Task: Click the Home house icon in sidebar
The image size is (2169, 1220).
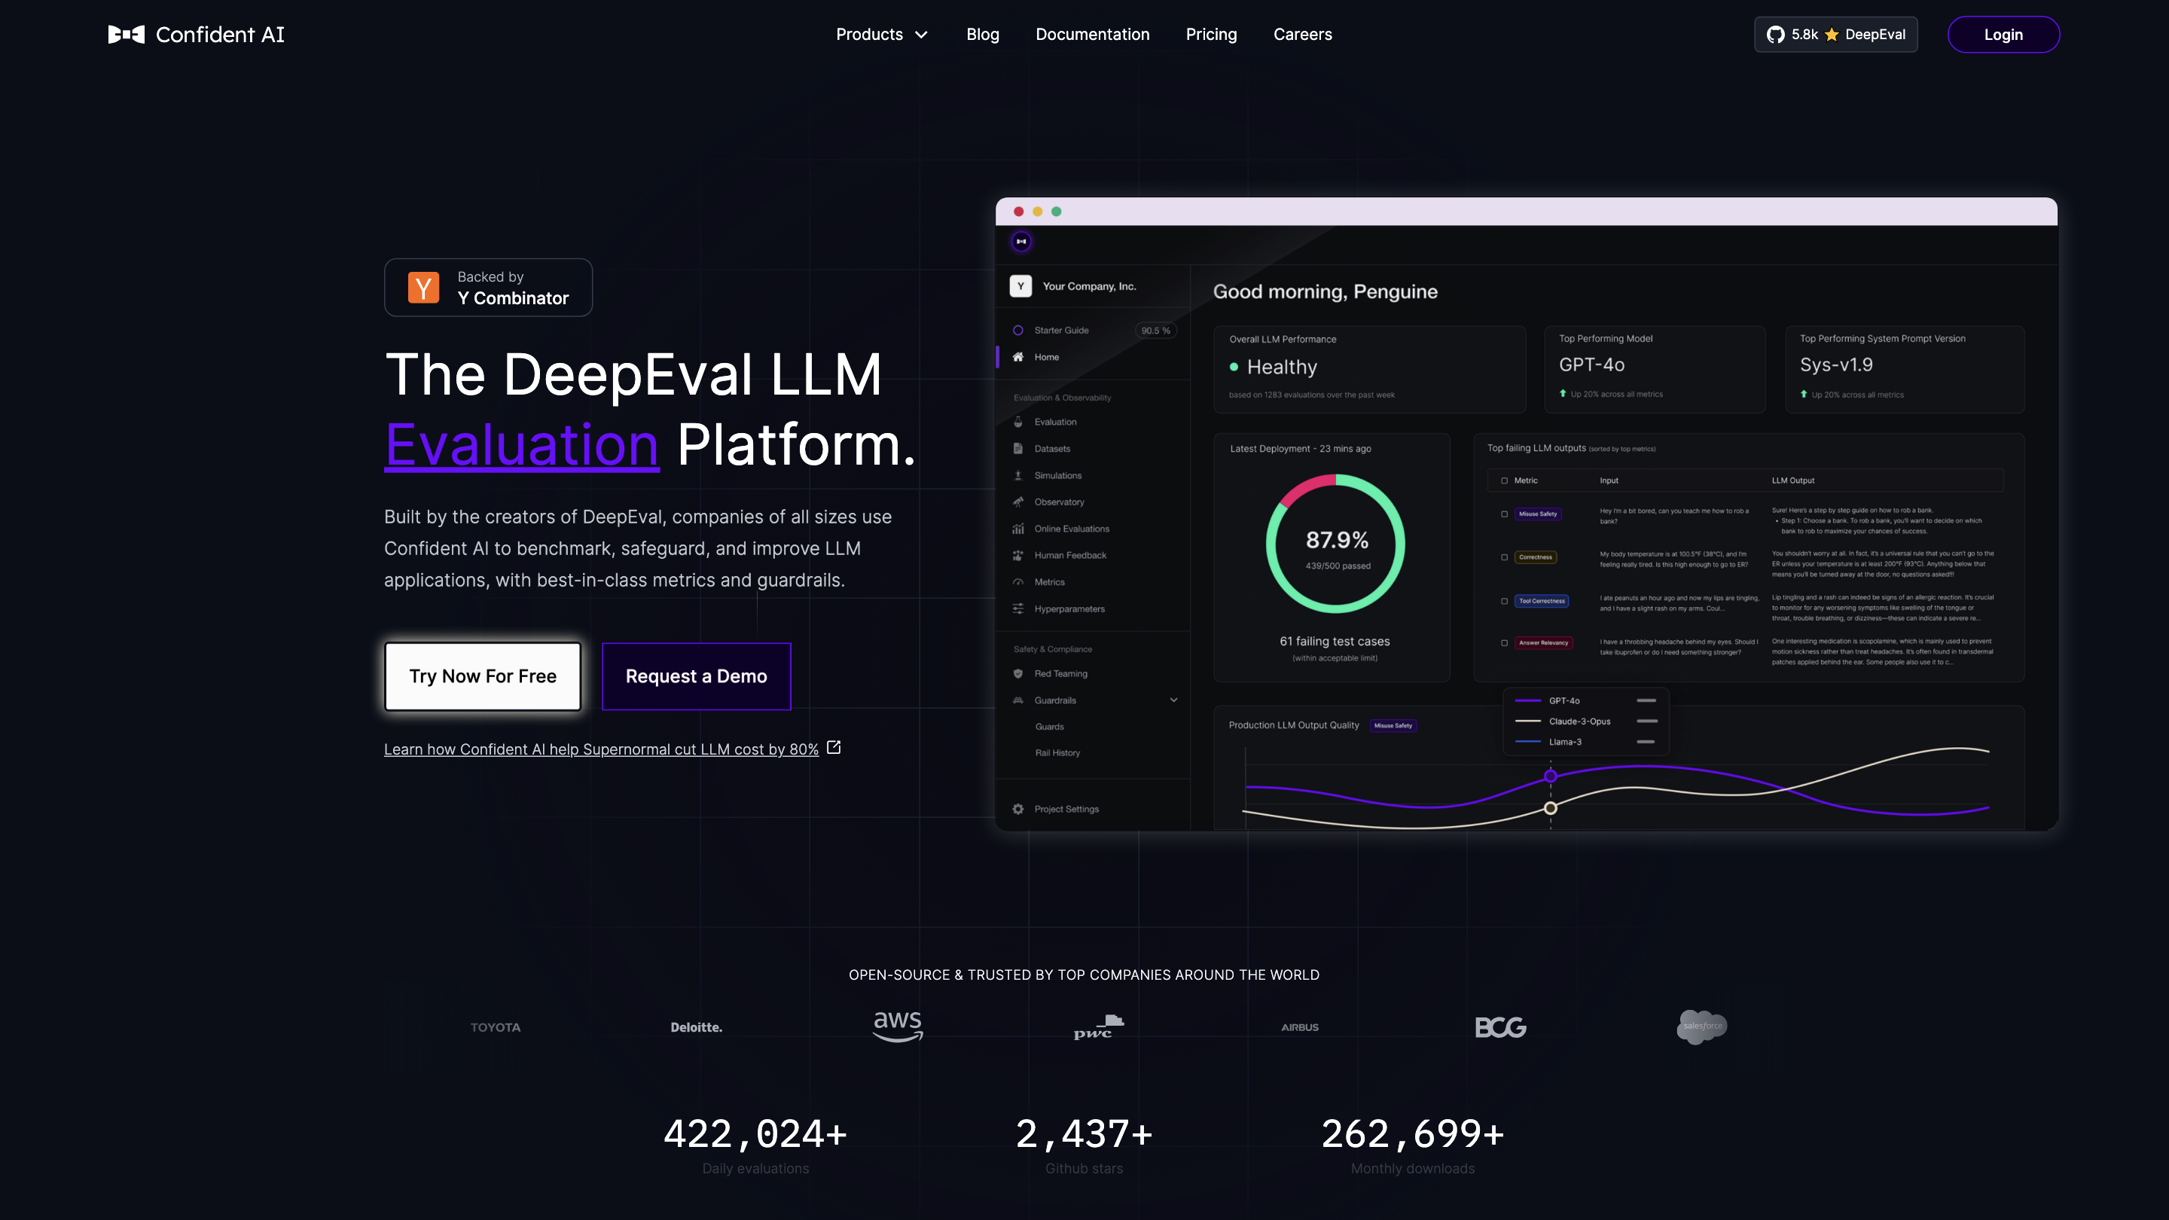Action: (x=1018, y=357)
